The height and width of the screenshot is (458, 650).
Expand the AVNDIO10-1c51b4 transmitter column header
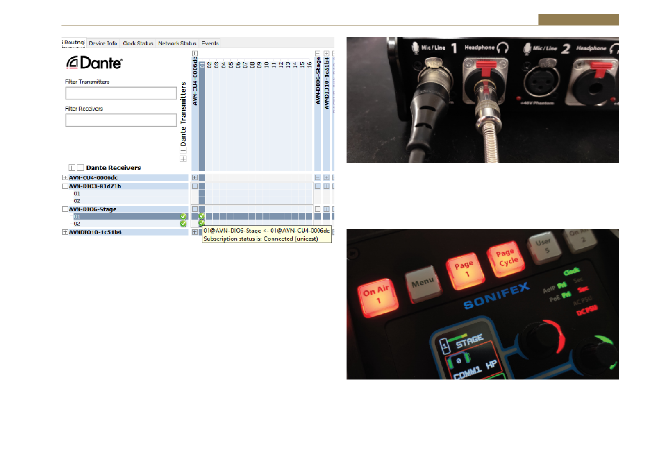pyautogui.click(x=326, y=53)
